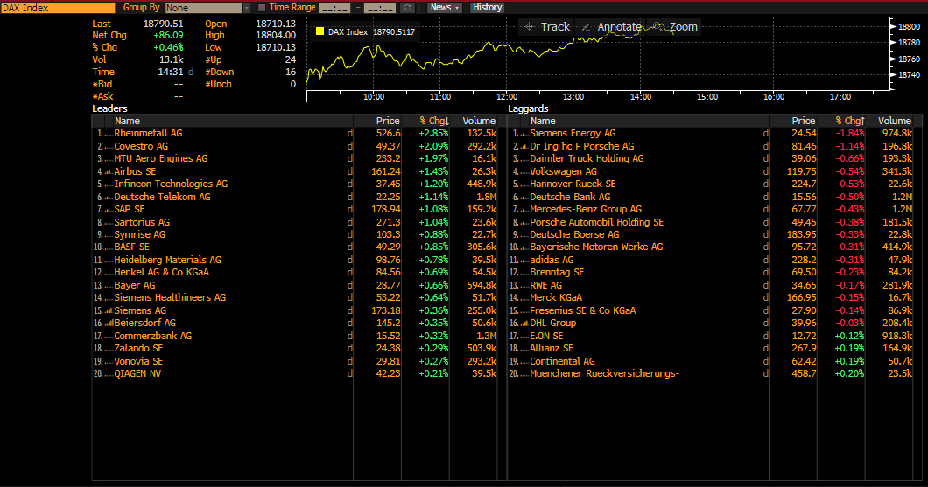Sort Laggards by % Chg column header
Image resolution: width=928 pixels, height=487 pixels.
[x=848, y=122]
